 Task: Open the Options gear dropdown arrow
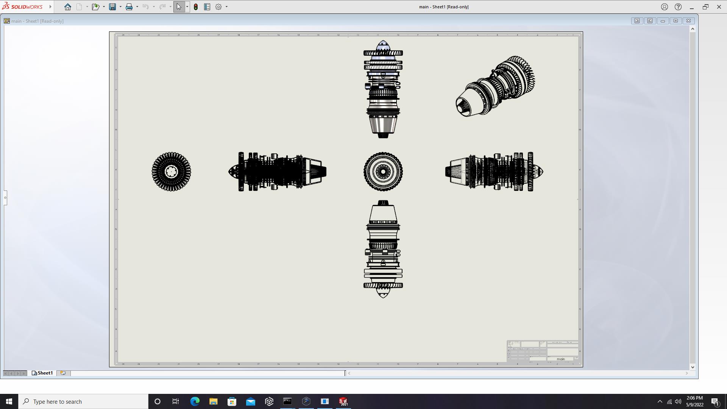click(x=226, y=7)
